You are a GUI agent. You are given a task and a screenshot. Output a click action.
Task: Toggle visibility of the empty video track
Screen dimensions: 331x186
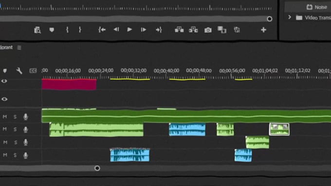4,99
